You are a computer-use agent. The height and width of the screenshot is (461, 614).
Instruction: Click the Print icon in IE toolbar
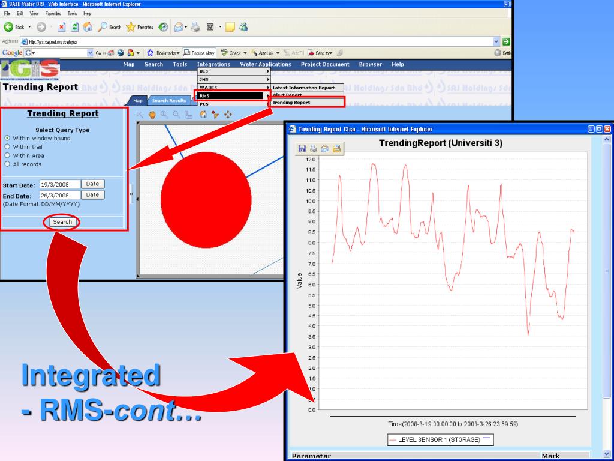(x=196, y=27)
